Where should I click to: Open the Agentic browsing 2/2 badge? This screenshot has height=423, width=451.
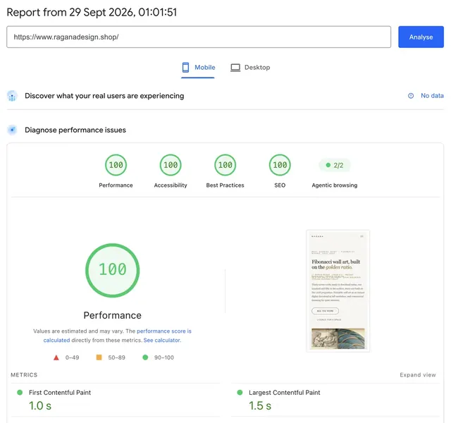335,165
